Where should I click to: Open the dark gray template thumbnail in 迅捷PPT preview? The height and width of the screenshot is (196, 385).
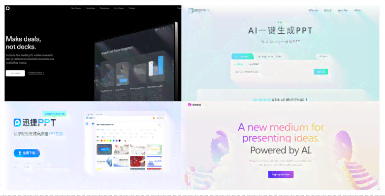point(104,149)
